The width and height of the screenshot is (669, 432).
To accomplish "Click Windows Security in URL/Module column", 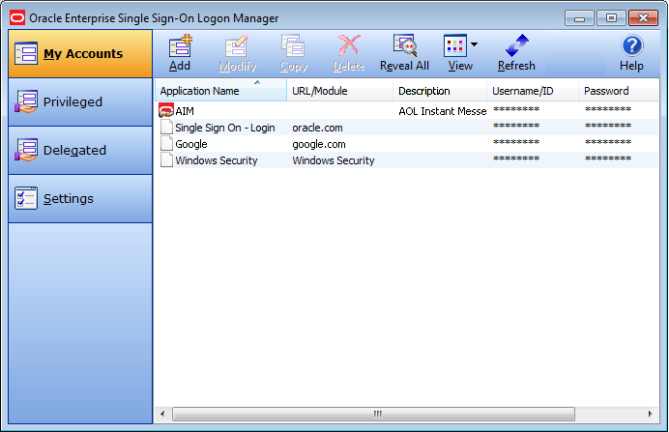I will (334, 160).
